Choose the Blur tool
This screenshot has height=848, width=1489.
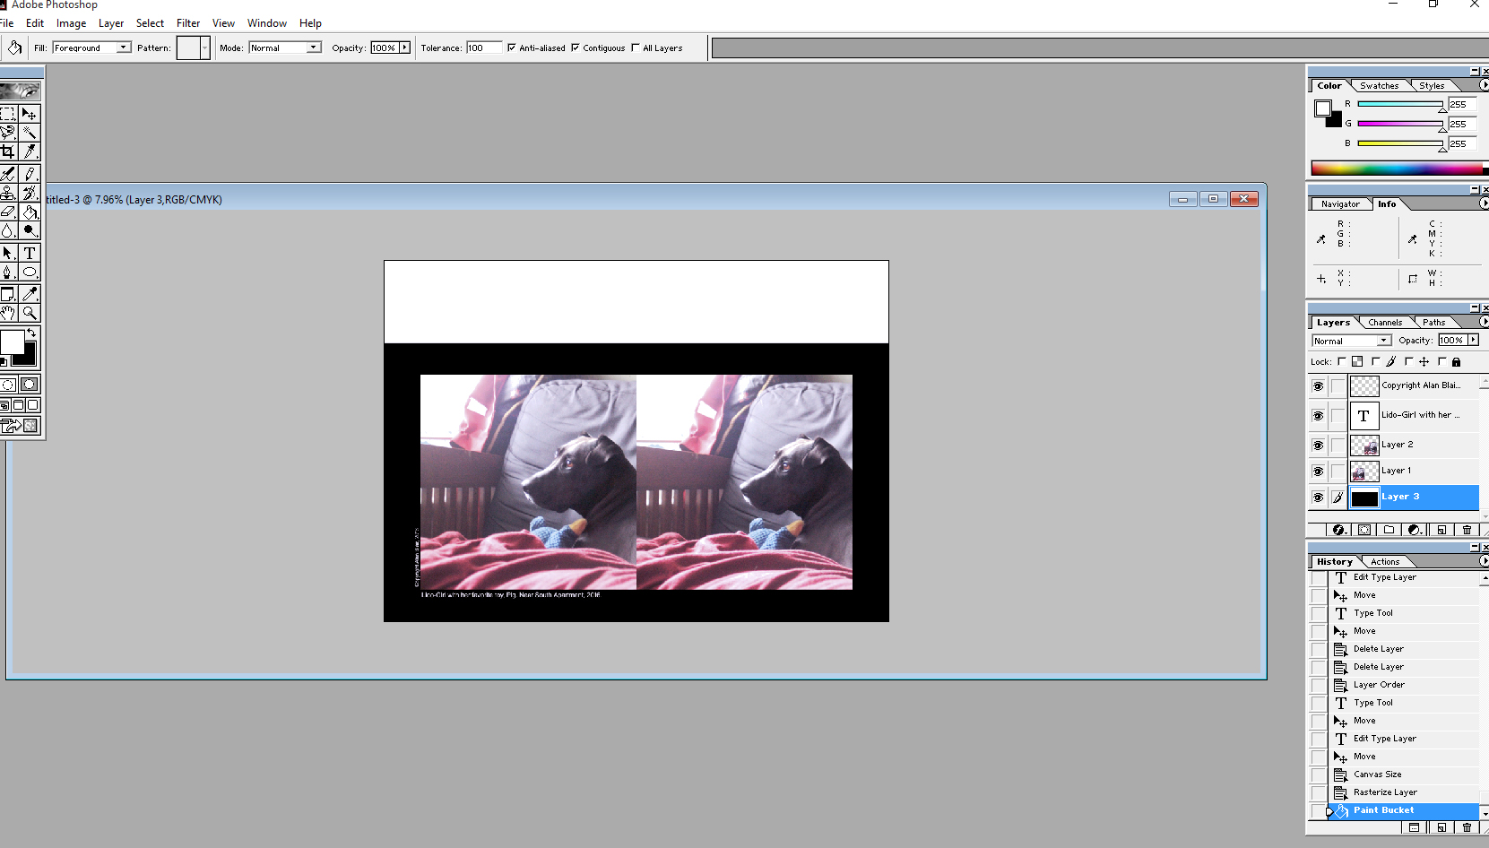click(x=8, y=230)
